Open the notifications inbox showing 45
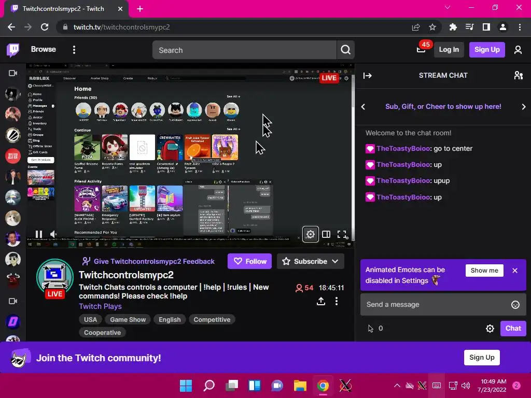The height and width of the screenshot is (398, 531). (421, 50)
